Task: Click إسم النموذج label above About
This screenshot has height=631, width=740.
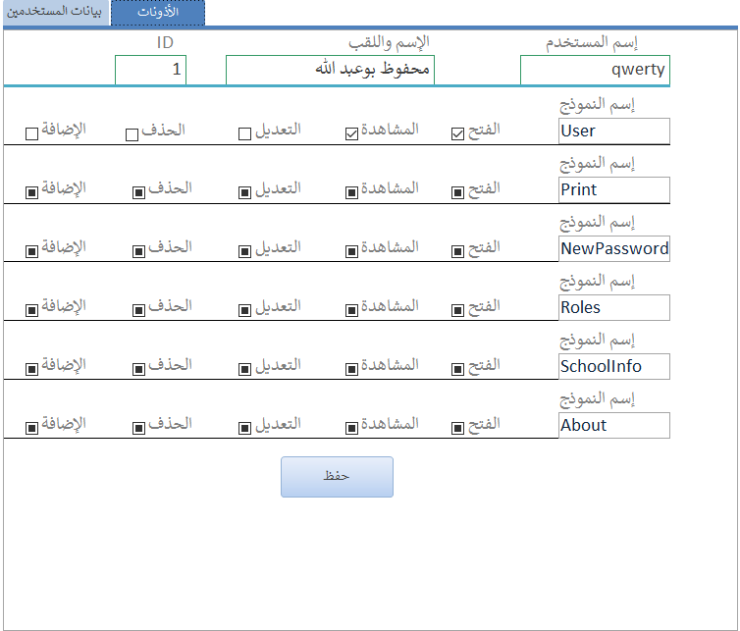Action: 598,399
